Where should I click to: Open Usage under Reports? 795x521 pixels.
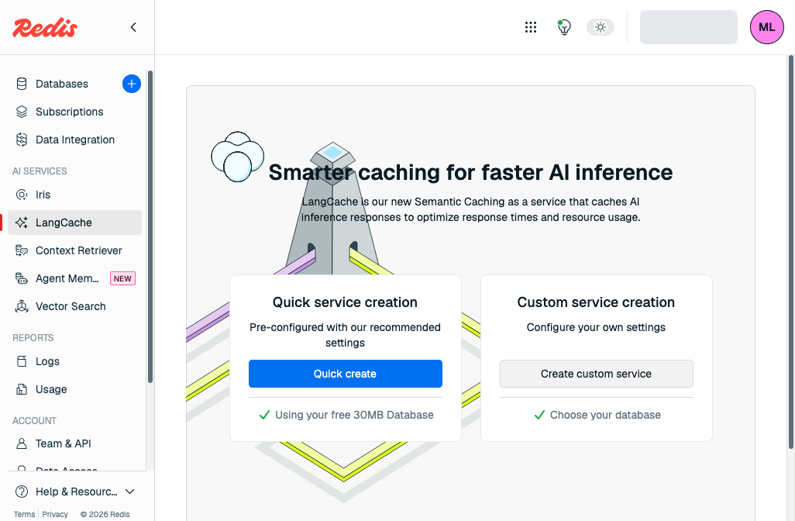pyautogui.click(x=51, y=389)
